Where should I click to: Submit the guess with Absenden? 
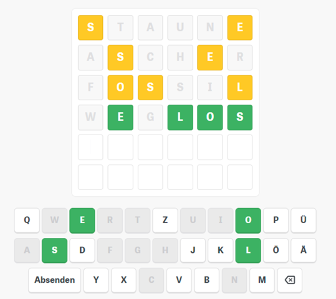click(55, 280)
